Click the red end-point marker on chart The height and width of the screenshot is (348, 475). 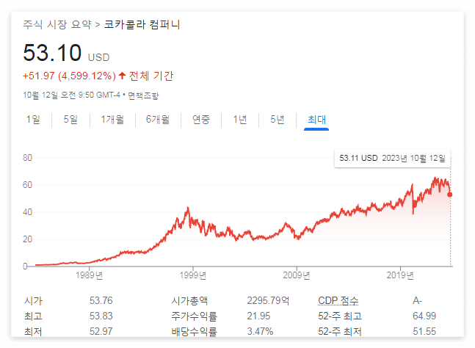tap(449, 195)
